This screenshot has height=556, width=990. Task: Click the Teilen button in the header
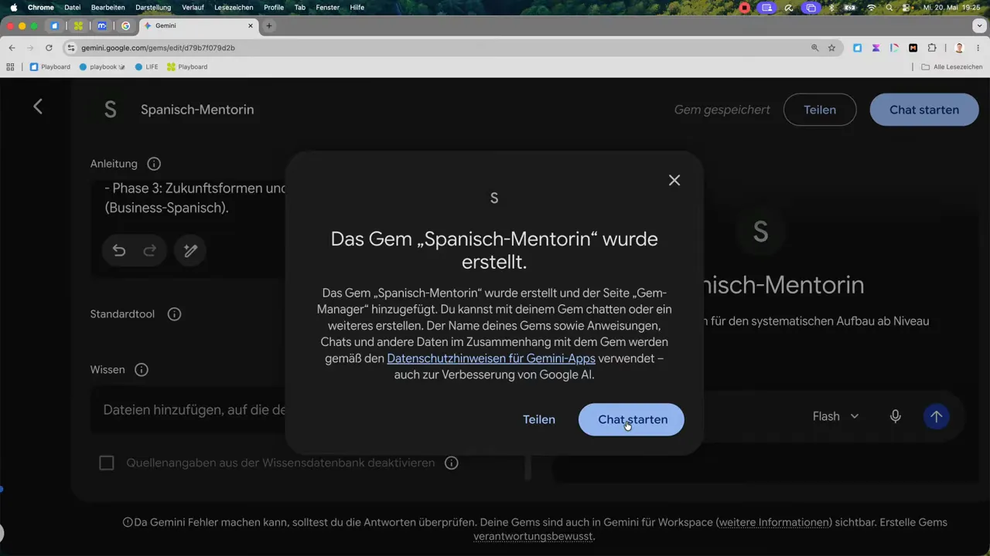coord(820,110)
